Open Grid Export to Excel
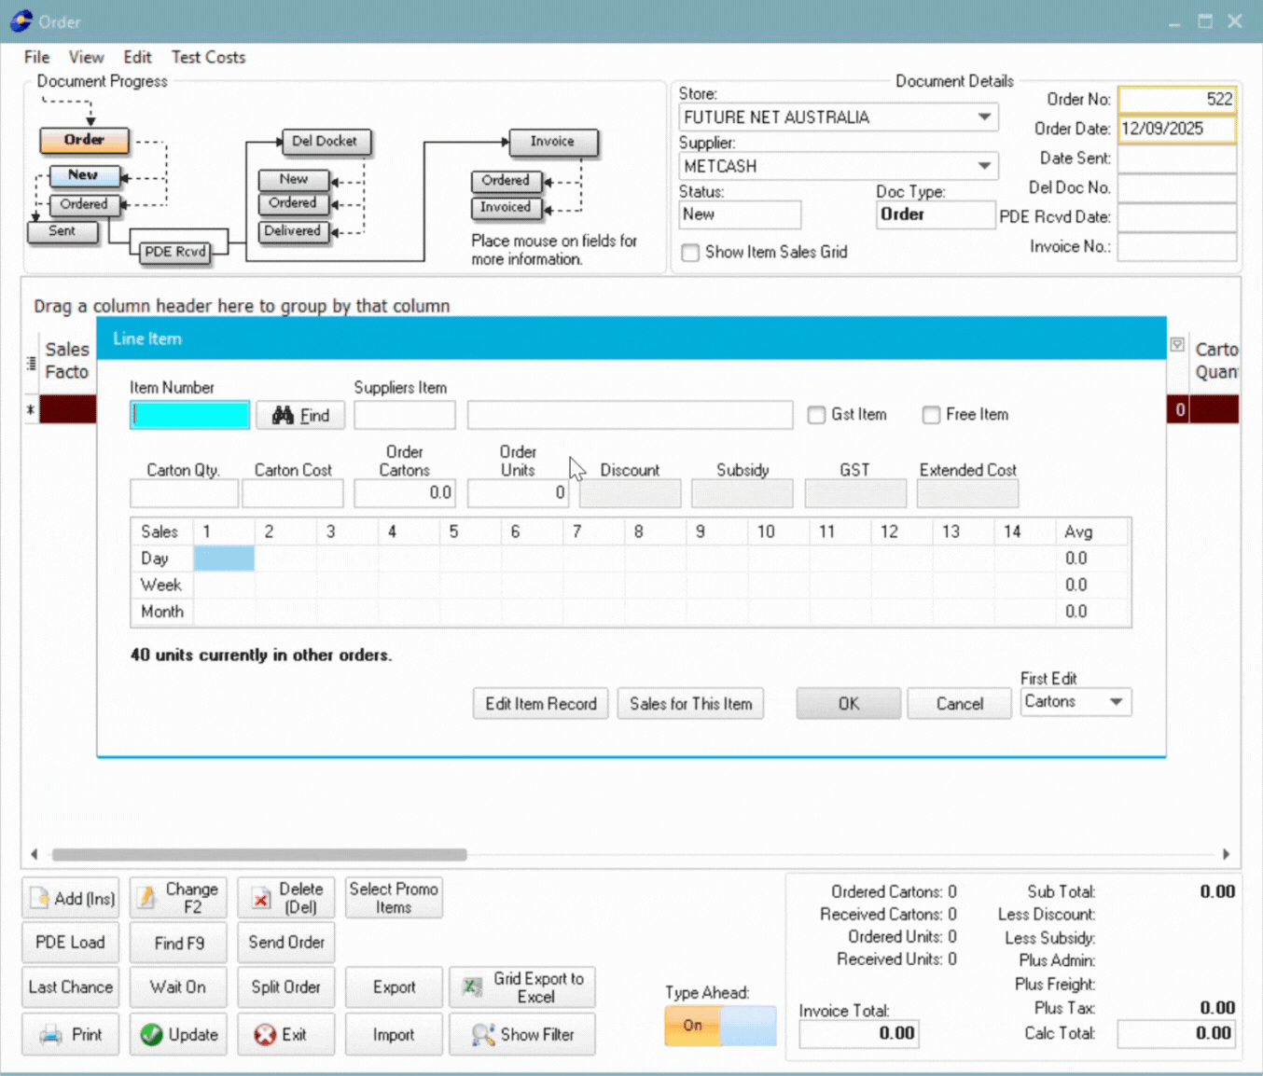1263x1076 pixels. click(x=522, y=986)
